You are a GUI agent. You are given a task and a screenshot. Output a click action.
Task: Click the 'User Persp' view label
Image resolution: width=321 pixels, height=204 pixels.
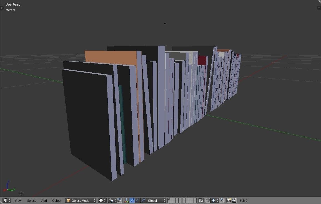[x=13, y=4]
